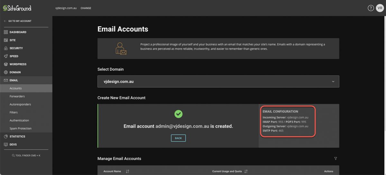386x175 pixels.
Task: Open the help question mark icon
Action: (x=371, y=8)
